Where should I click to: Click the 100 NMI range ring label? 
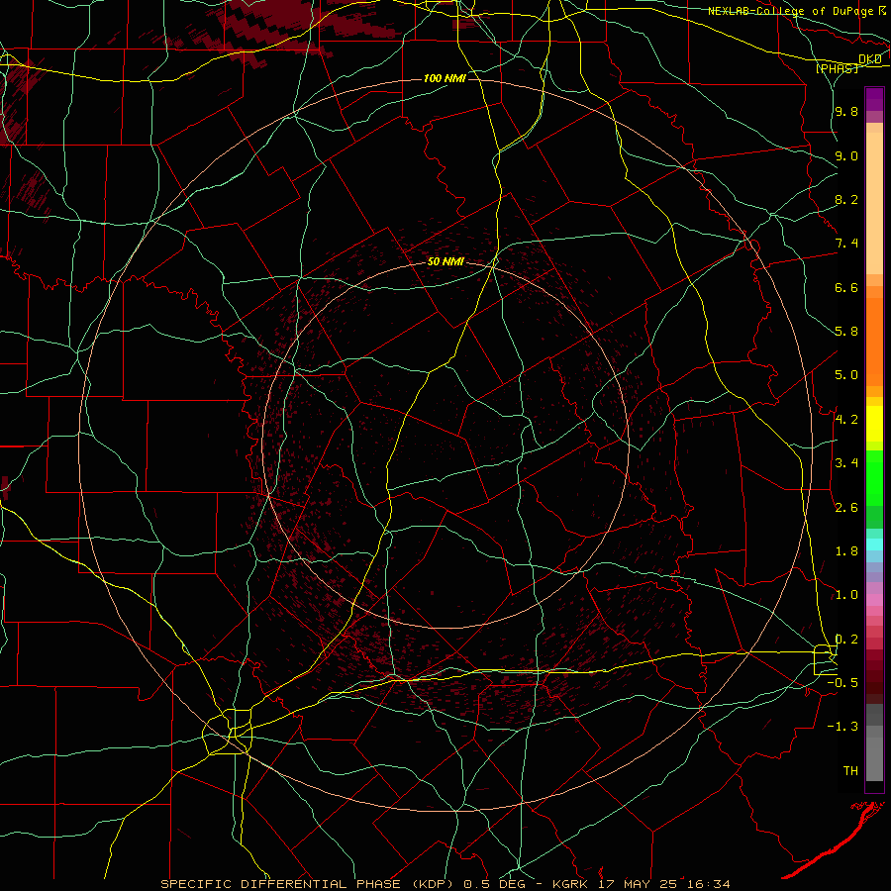pos(445,78)
